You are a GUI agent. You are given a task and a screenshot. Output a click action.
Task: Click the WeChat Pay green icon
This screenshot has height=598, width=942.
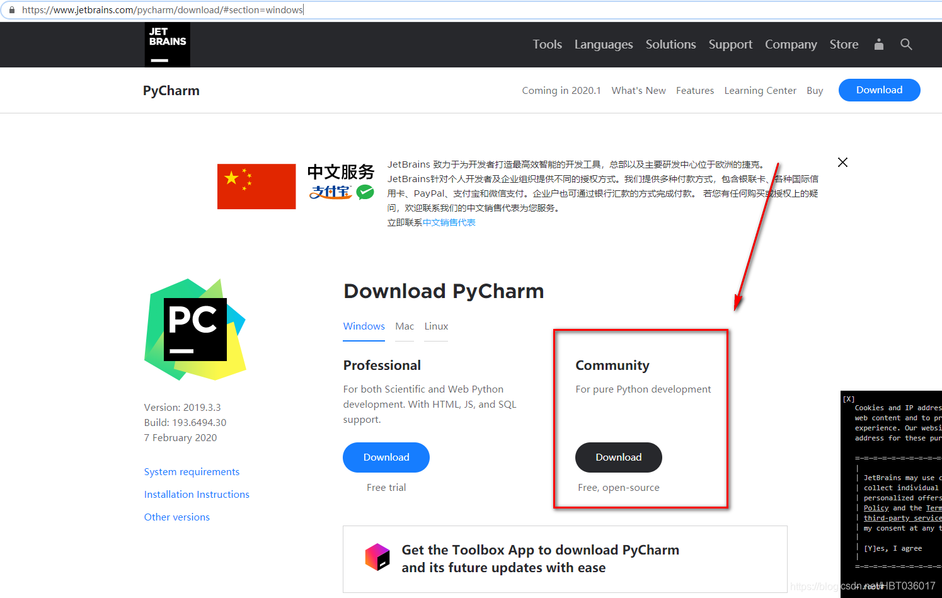[x=365, y=192]
